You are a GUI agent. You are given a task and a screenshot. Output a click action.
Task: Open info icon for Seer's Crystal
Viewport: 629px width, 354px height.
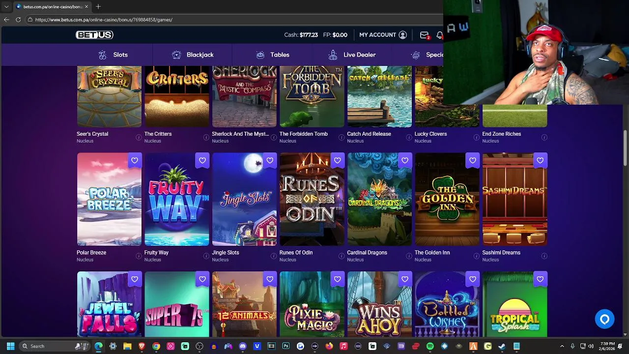point(139,137)
